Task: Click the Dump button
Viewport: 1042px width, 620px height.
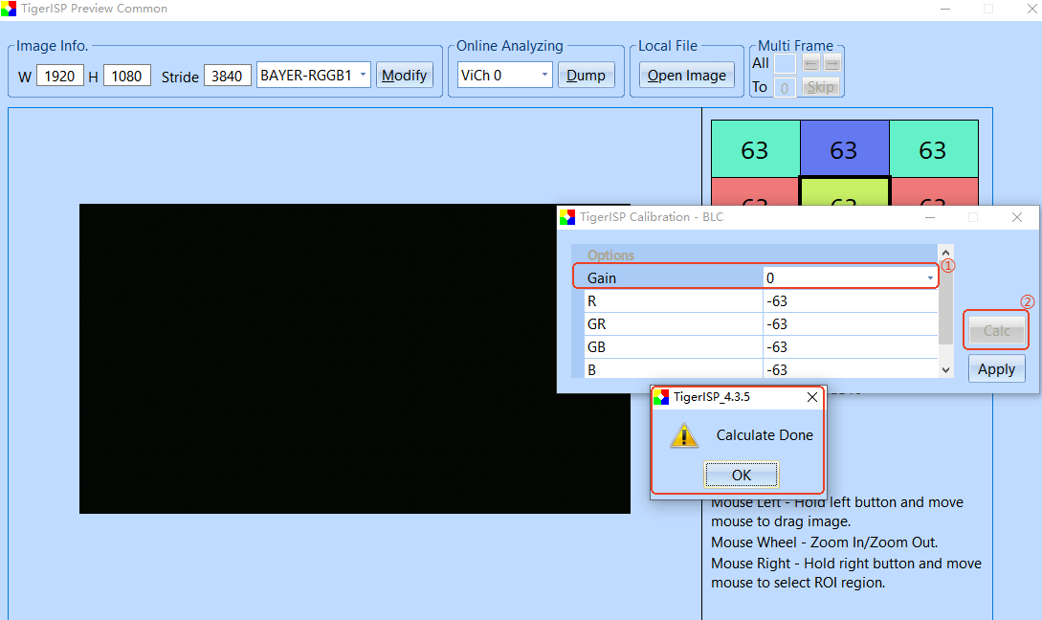Action: click(586, 75)
